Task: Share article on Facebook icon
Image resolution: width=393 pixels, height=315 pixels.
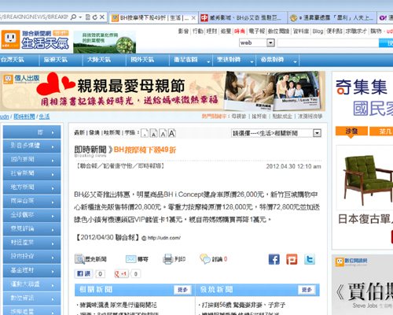Action: point(274,259)
